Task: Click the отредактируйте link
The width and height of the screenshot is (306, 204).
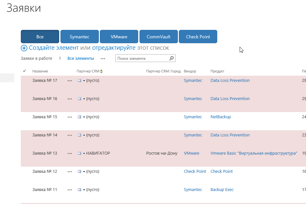Action: pyautogui.click(x=114, y=48)
